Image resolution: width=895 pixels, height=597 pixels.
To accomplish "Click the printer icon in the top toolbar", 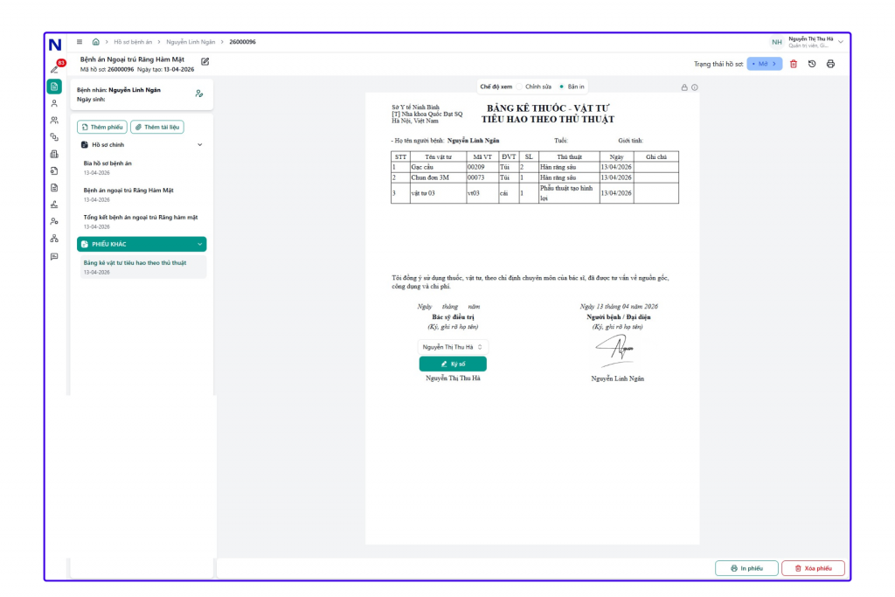I will [830, 64].
